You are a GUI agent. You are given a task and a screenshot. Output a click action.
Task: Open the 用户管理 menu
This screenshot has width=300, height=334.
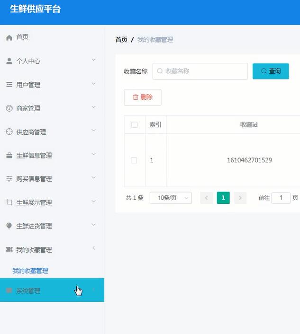(52, 85)
